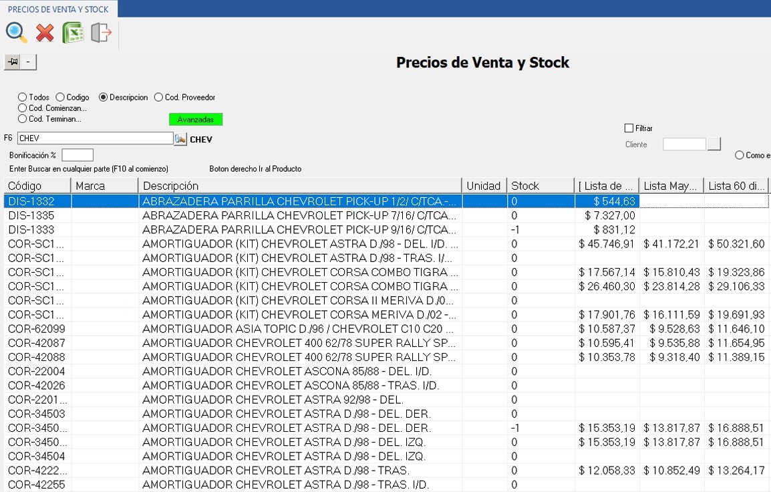
Task: Click the minus collapse button
Action: pos(28,62)
